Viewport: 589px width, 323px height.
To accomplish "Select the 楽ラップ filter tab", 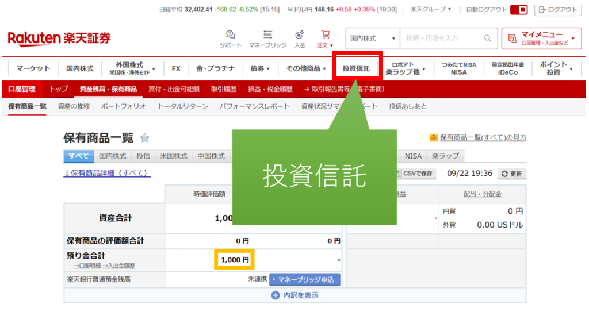I will 446,156.
